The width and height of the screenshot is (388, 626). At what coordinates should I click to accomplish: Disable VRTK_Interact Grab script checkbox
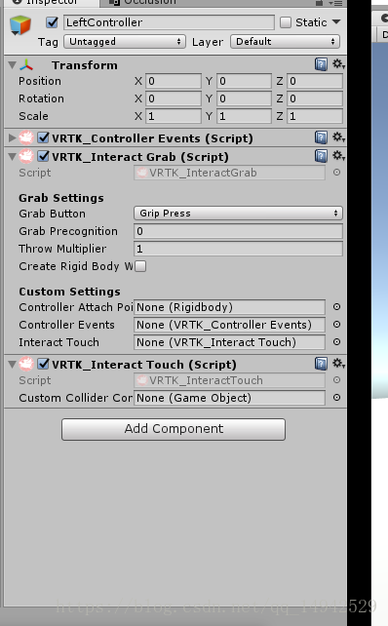pos(43,156)
